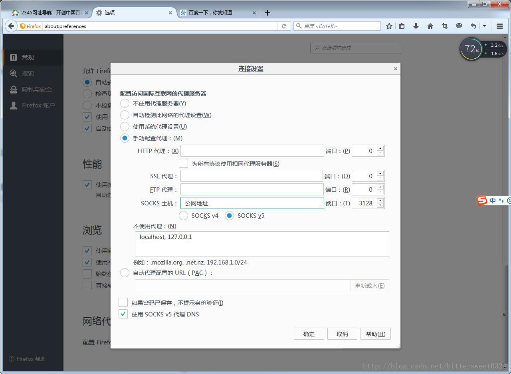Click the SOCKS 主机 field with 公网地址

pos(252,203)
